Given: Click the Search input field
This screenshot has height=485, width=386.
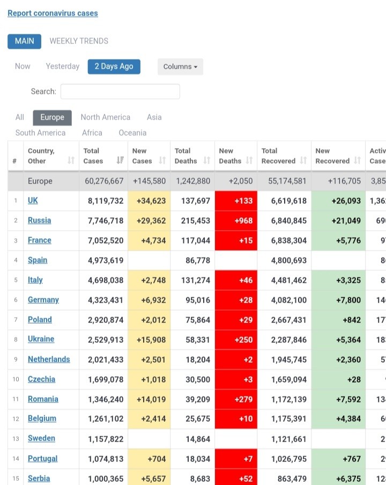Looking at the screenshot, I should (120, 91).
